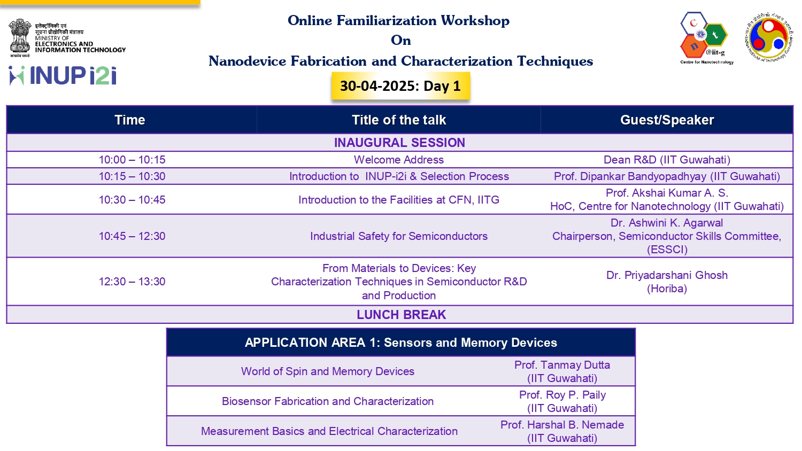This screenshot has height=451, width=802.
Task: Click the INUP i2i logo
Action: point(63,75)
